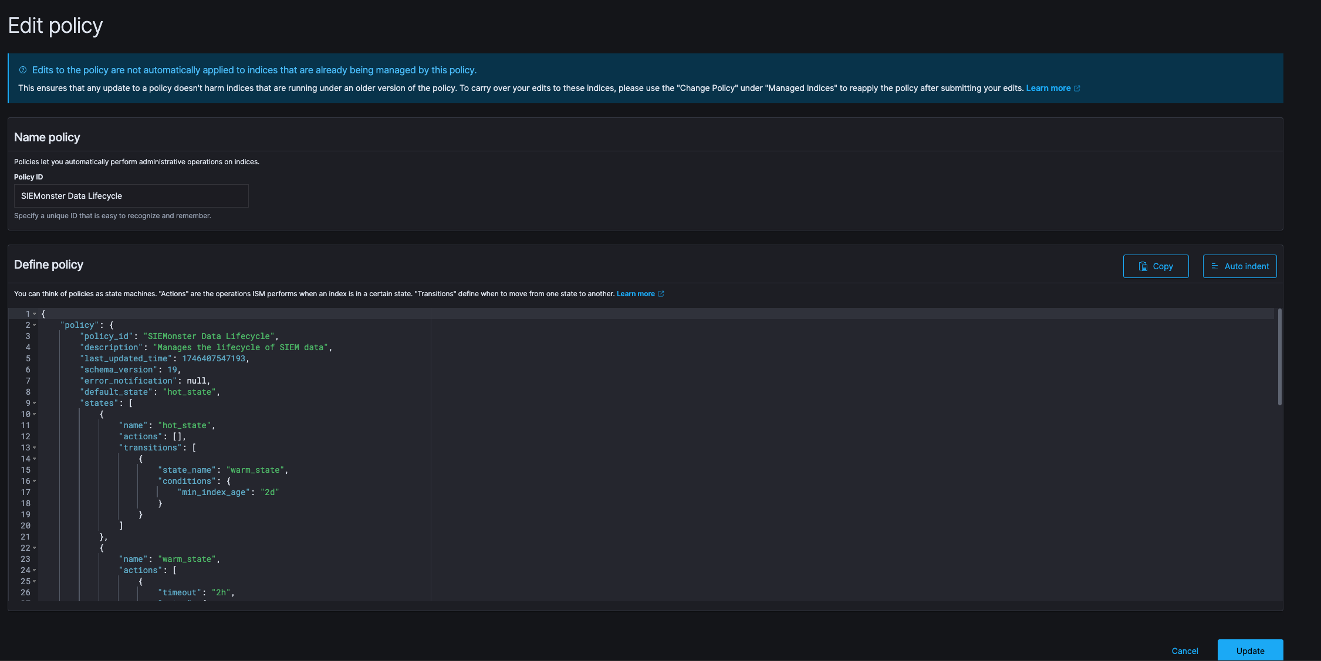The image size is (1321, 661).
Task: Fold the "conditions" object on line 16
Action: coord(35,481)
